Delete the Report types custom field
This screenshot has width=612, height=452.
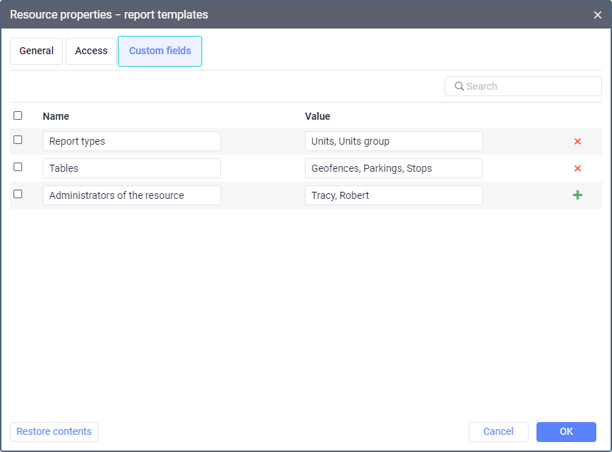pos(577,141)
